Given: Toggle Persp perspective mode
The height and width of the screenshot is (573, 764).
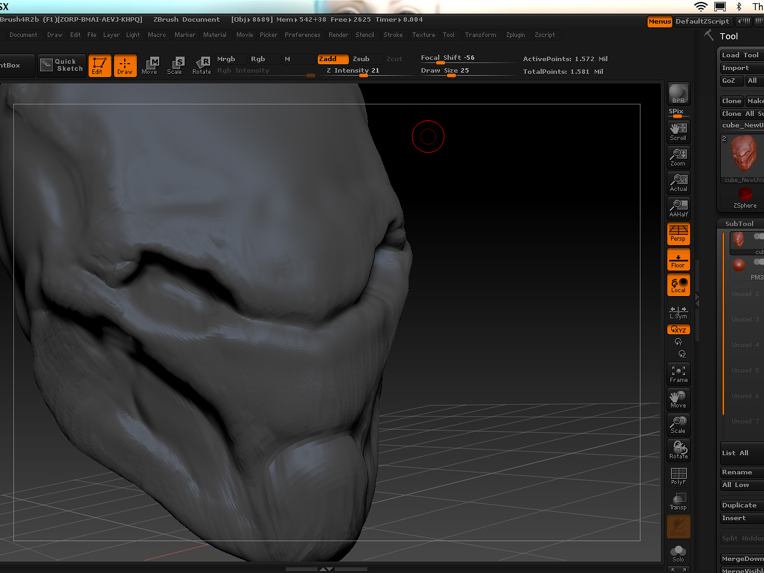Looking at the screenshot, I should point(678,234).
